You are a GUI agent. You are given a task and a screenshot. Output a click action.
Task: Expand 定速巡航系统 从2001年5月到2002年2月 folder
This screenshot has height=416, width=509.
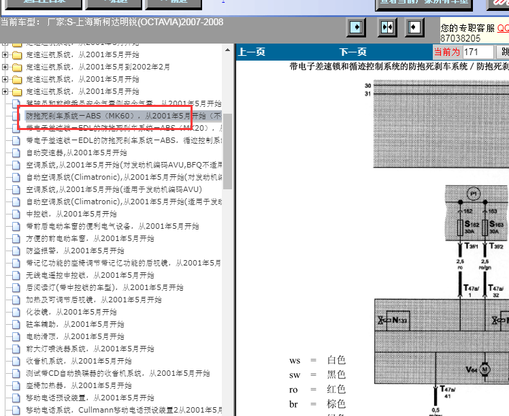(5, 67)
